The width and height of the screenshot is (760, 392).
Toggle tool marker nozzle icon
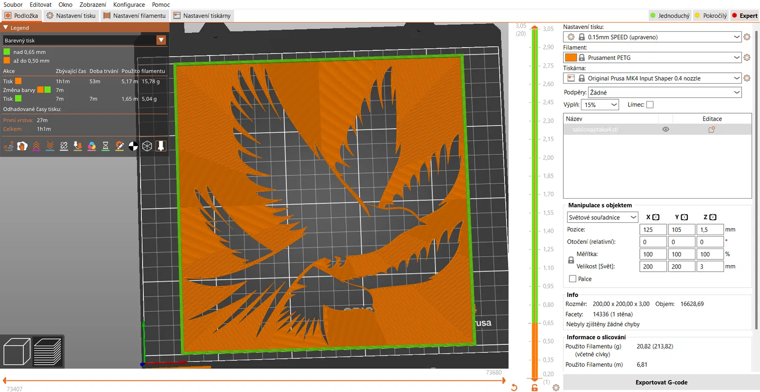click(x=161, y=146)
